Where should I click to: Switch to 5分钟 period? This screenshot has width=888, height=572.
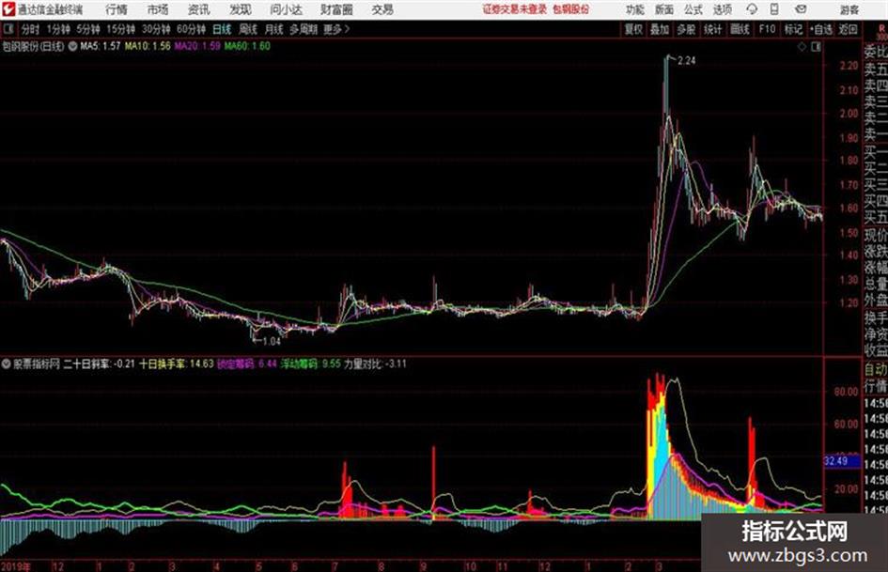[x=88, y=29]
